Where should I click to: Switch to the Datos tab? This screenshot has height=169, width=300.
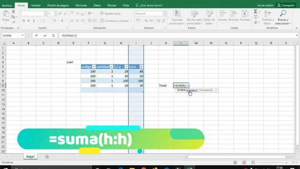click(x=97, y=5)
